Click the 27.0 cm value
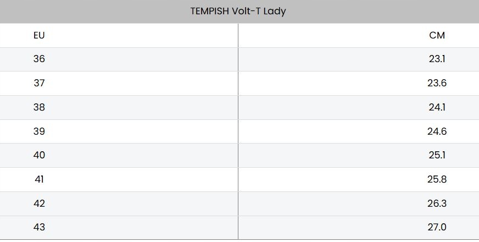 click(437, 227)
